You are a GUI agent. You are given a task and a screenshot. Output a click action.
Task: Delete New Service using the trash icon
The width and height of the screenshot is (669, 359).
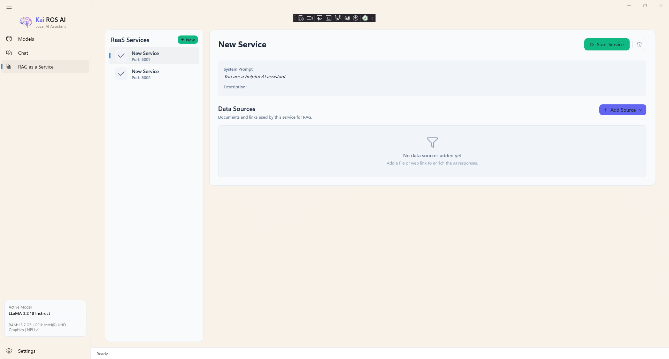click(x=639, y=44)
